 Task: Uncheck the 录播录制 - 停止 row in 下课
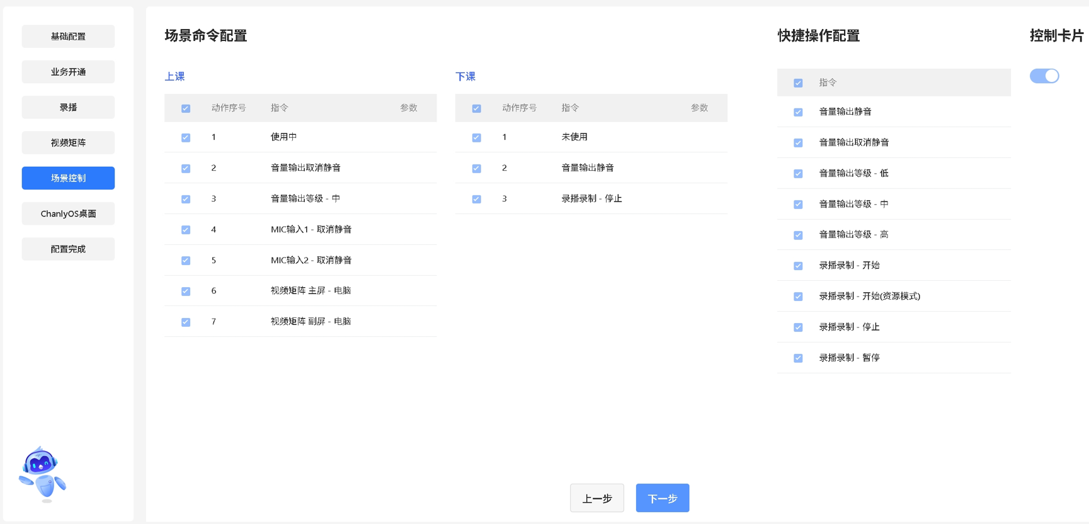pyautogui.click(x=477, y=199)
